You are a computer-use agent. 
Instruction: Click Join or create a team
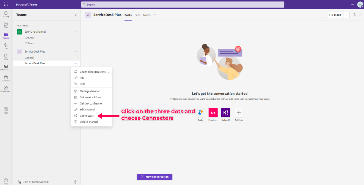click(x=33, y=182)
